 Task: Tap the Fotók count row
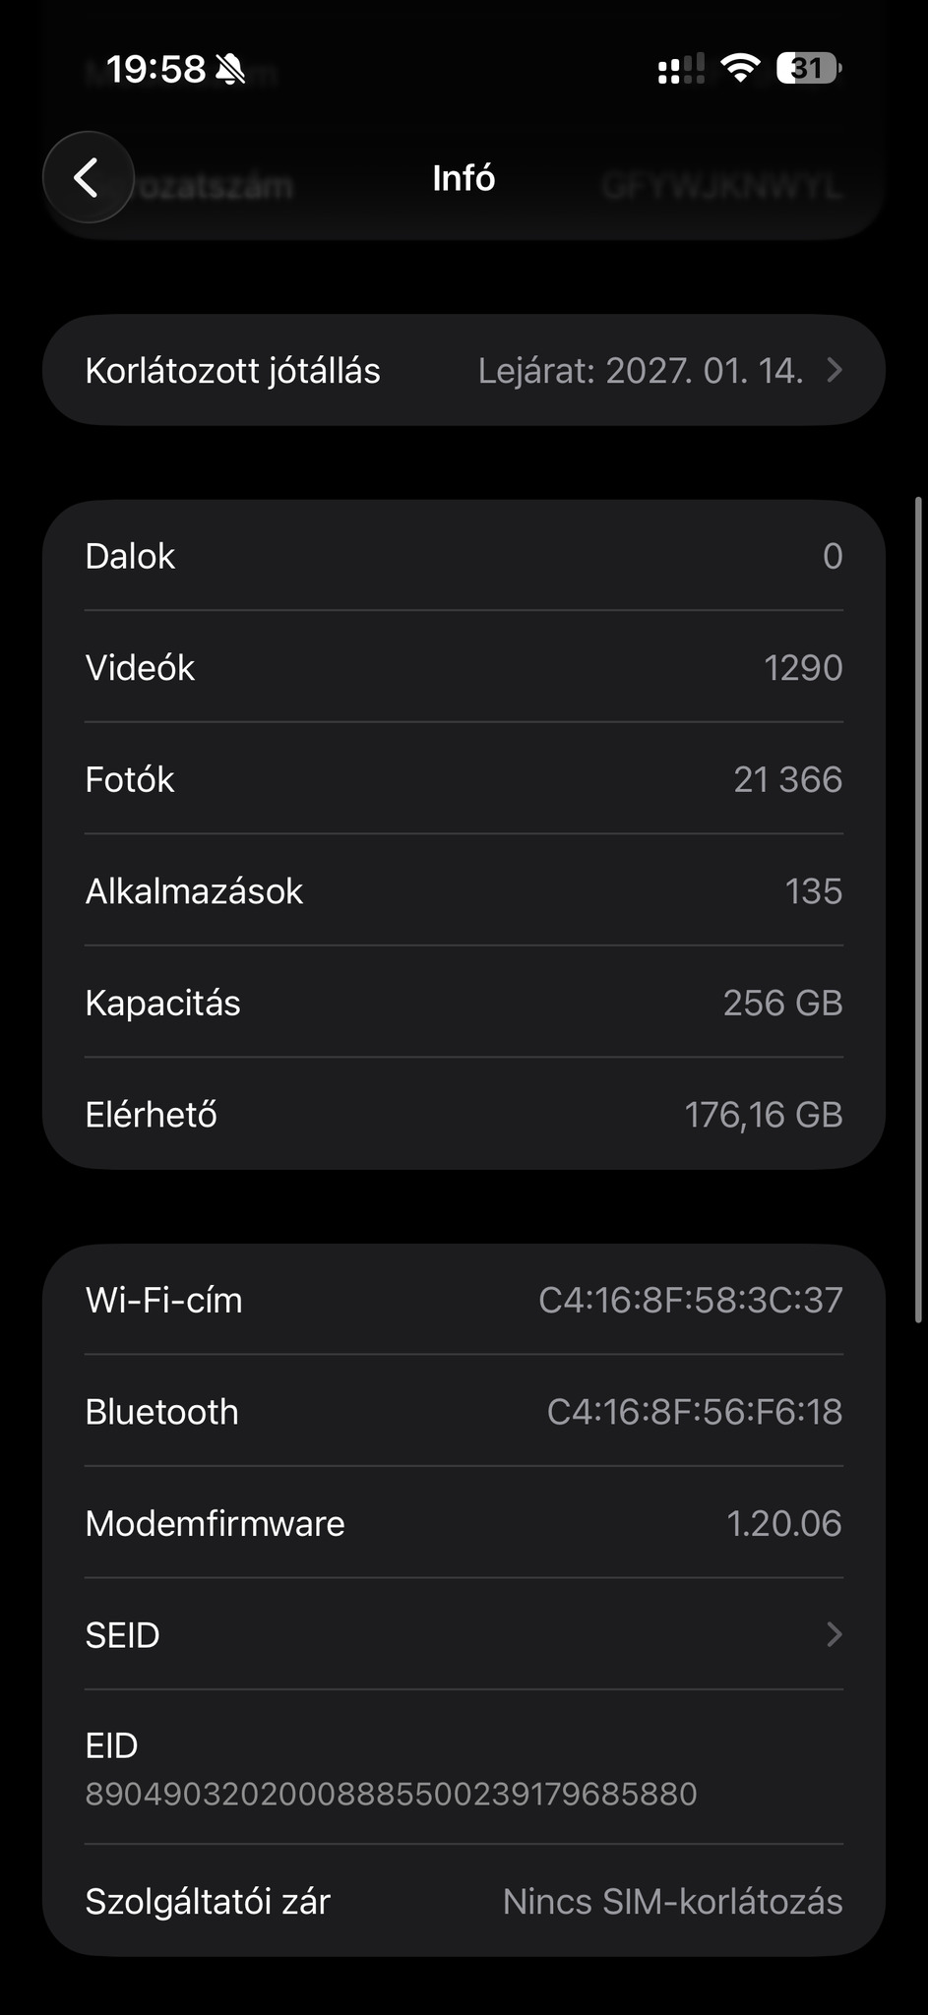464,780
